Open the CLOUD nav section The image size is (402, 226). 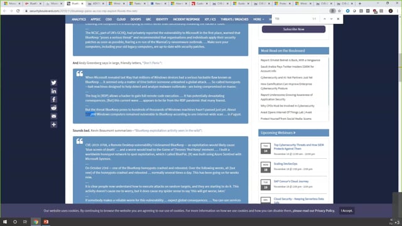coord(121,19)
